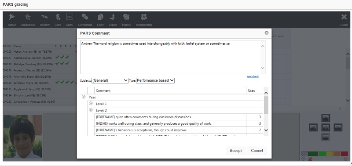
Task: Select the 'behaviour is acceptable' comment row
Action: [179, 130]
